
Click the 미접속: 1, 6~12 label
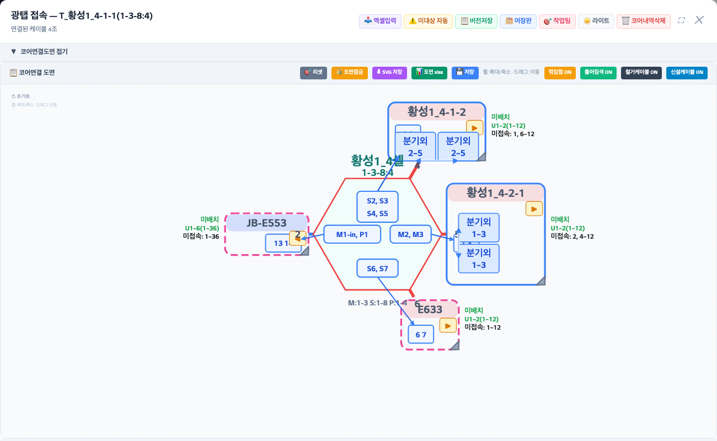pos(513,134)
